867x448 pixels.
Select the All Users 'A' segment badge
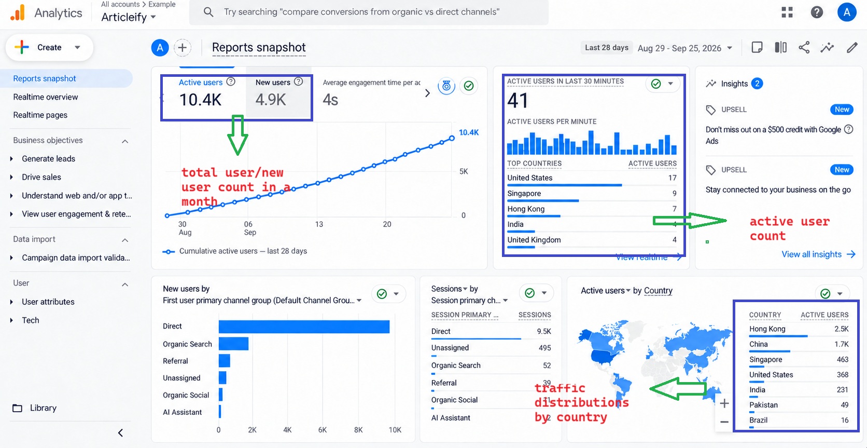[x=160, y=48]
